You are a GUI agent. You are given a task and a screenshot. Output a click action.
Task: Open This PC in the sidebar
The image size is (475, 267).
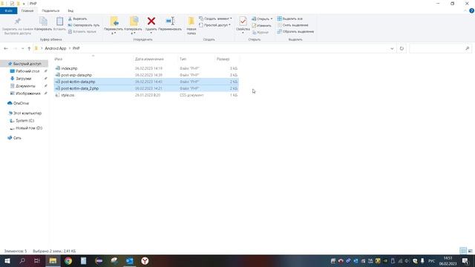(27, 113)
